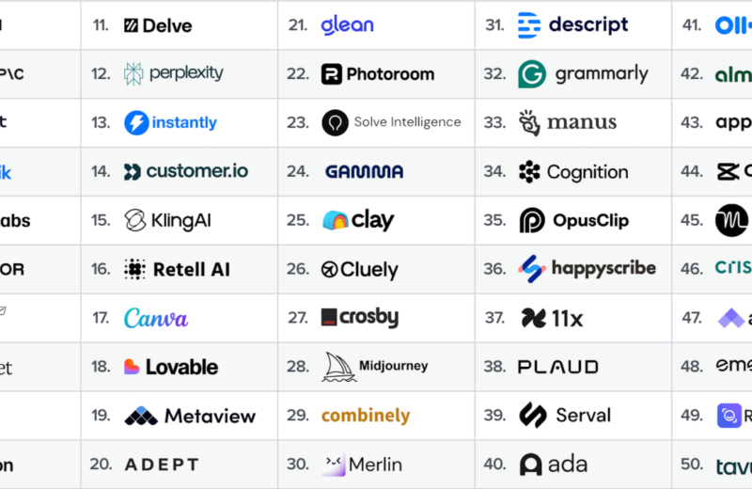The image size is (752, 489).
Task: Open the ADEPT entry
Action: (x=162, y=465)
